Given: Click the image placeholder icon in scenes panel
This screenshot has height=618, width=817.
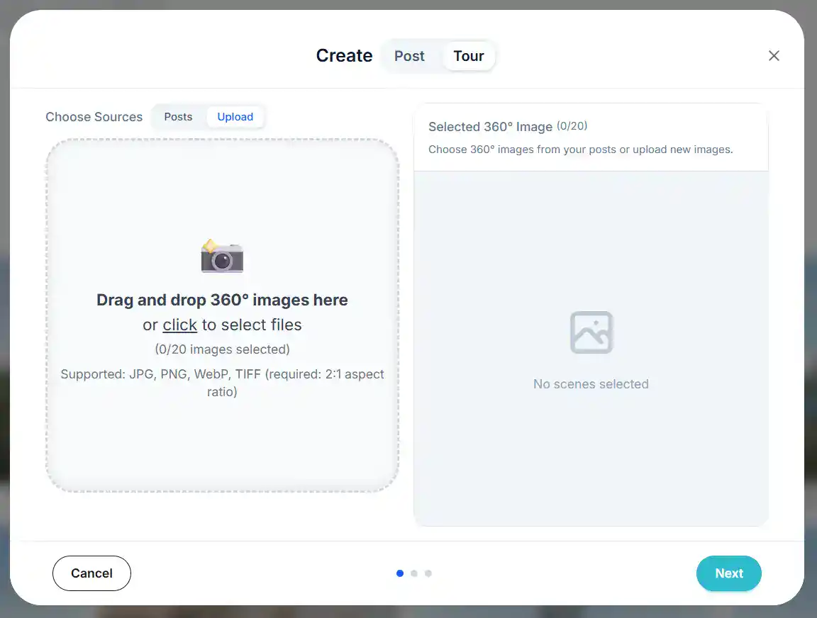Looking at the screenshot, I should coord(591,332).
